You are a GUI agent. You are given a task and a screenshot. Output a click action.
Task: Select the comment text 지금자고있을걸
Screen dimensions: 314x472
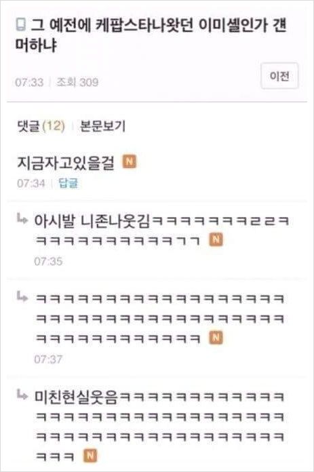pos(66,163)
